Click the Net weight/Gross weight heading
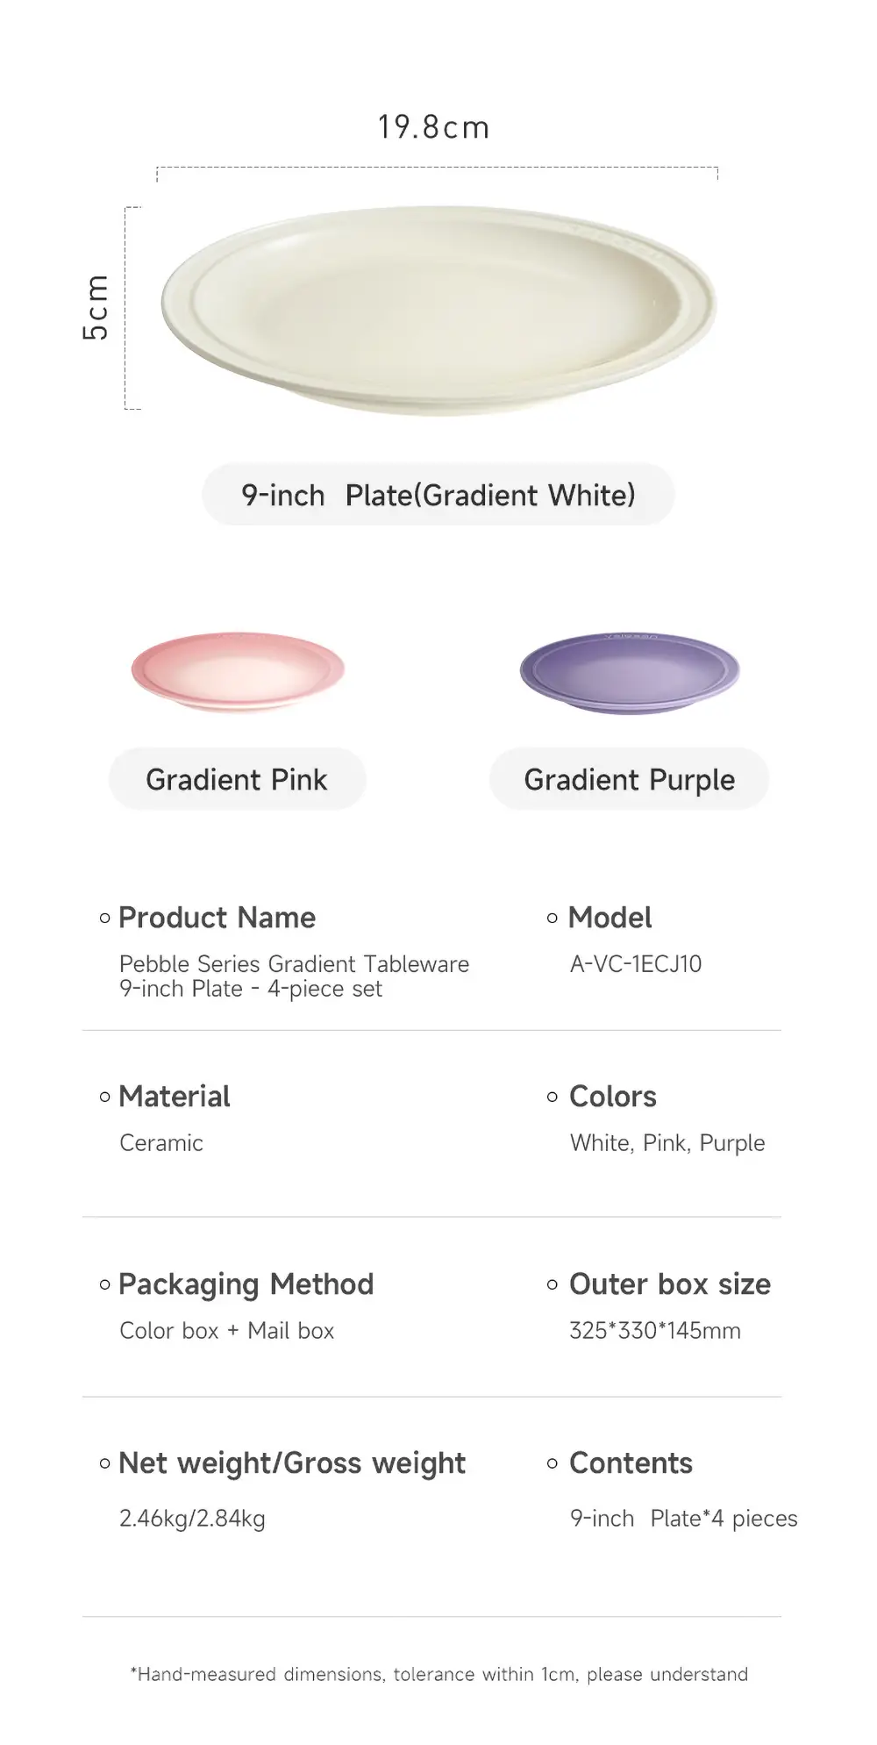877x1745 pixels. [x=292, y=1463]
